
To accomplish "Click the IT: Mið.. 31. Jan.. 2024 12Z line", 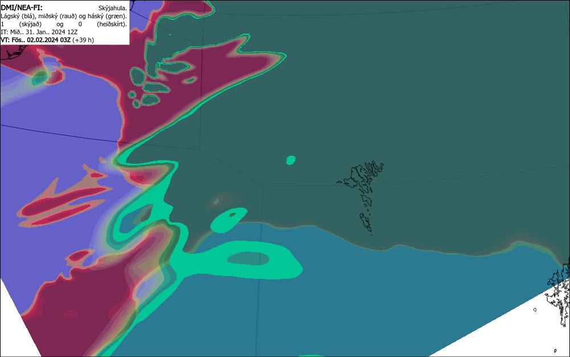I will 39,32.
